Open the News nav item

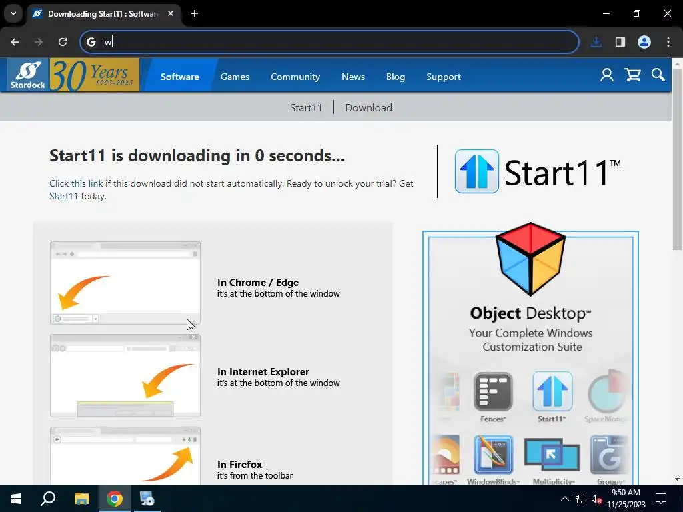click(x=353, y=77)
